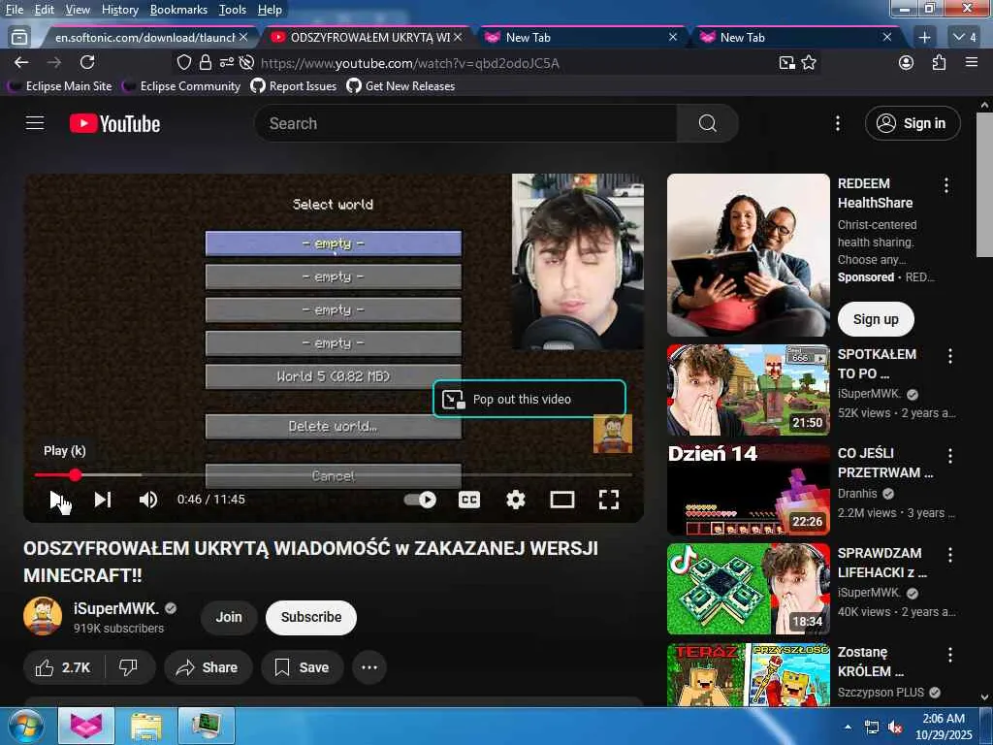Share the video
993x745 pixels.
(208, 667)
